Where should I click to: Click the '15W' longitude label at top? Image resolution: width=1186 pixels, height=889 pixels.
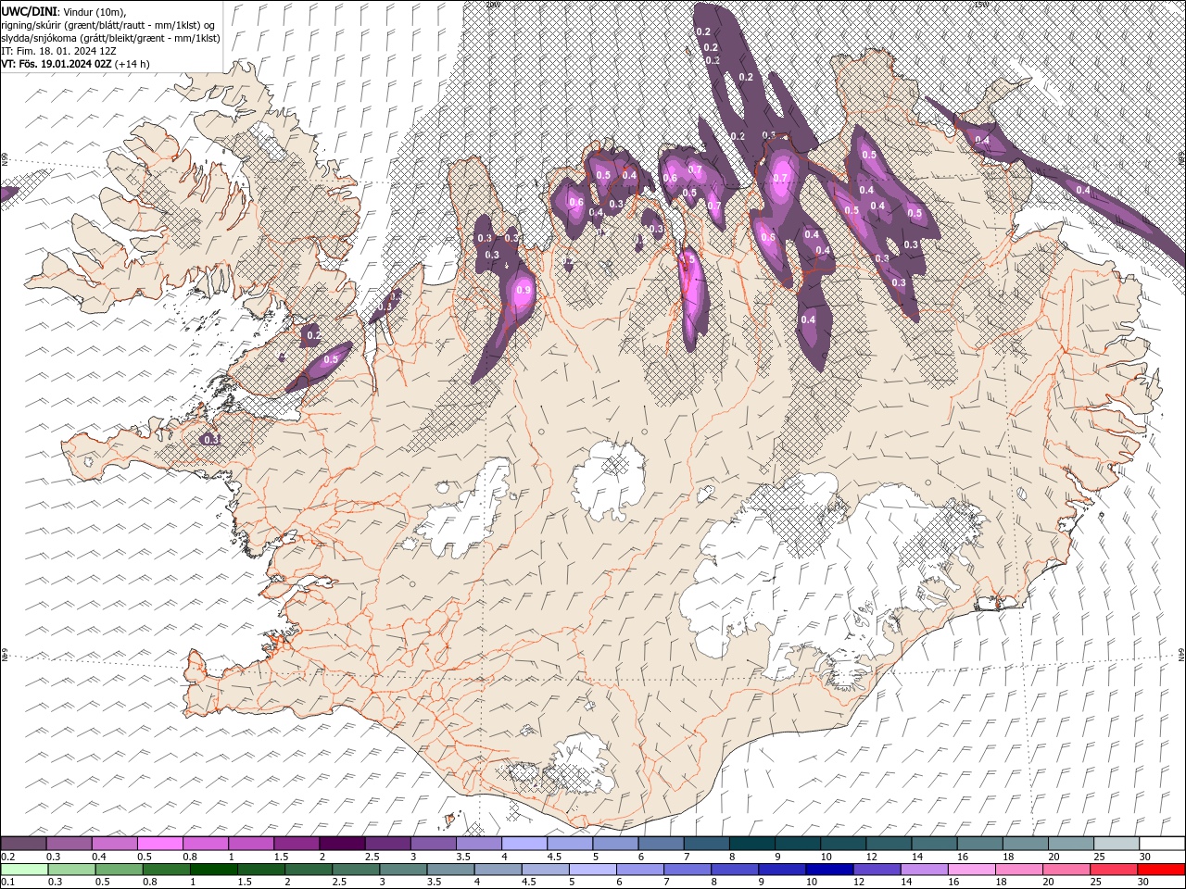pyautogui.click(x=982, y=4)
